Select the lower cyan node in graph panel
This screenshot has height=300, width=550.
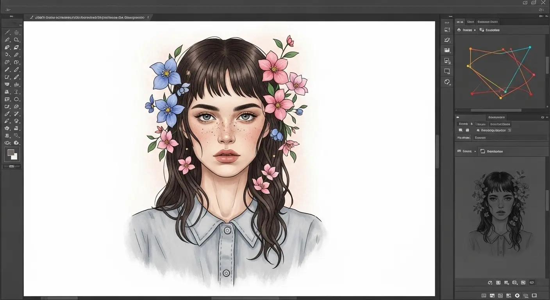tap(505, 92)
